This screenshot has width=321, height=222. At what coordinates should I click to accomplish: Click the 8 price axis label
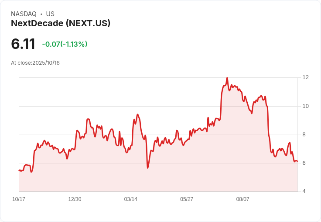304,135
